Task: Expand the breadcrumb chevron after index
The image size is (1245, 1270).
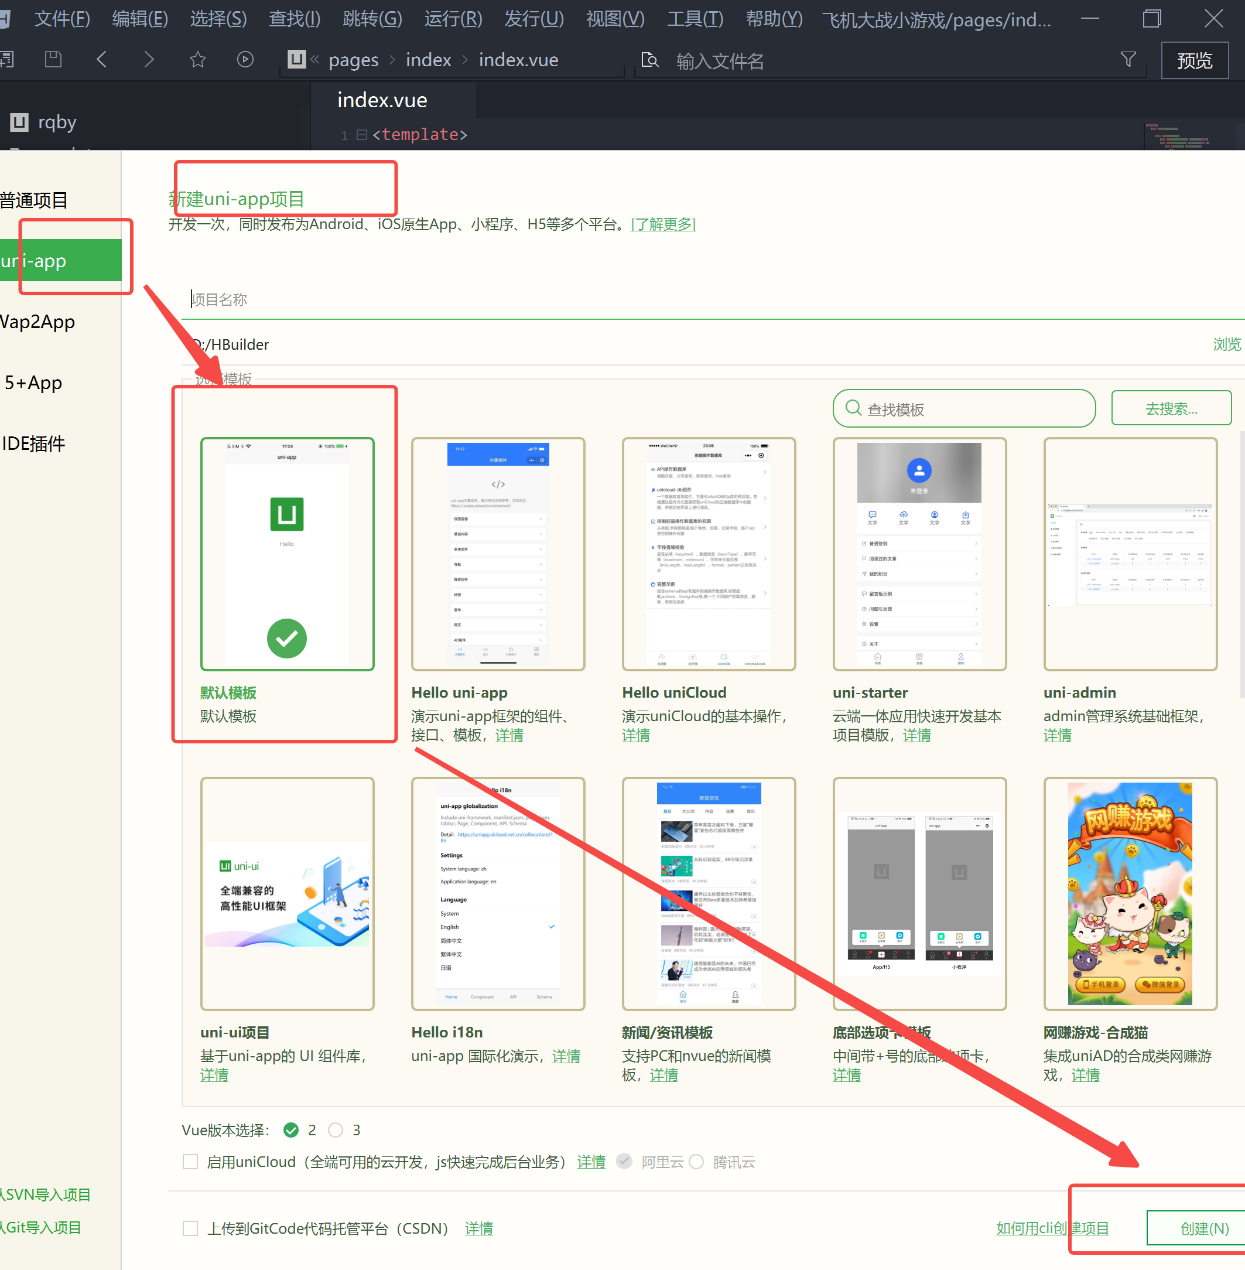Action: pos(465,60)
